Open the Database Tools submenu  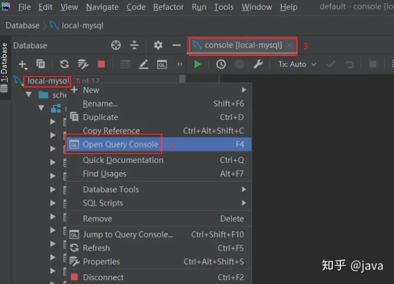(159, 189)
